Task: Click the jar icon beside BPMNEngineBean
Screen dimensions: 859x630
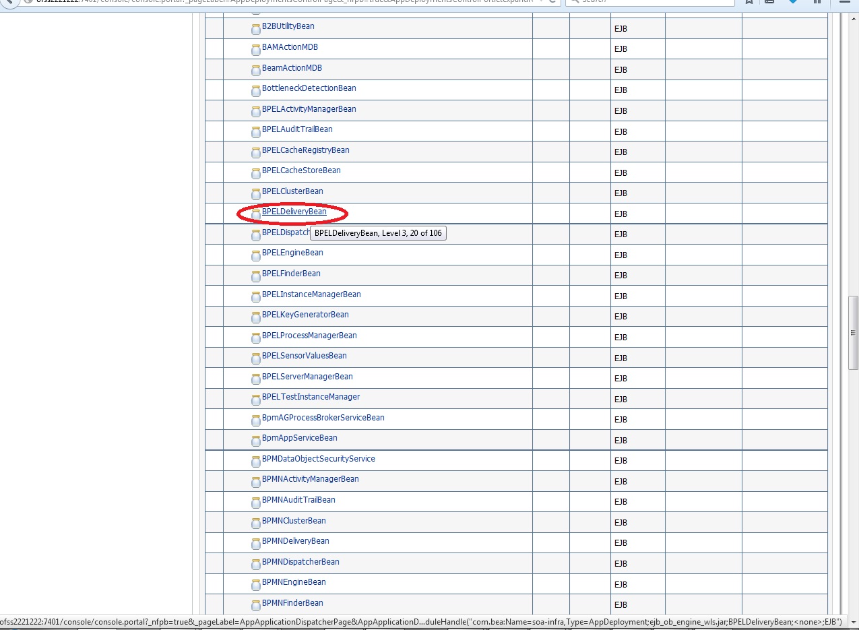Action: coord(256,585)
